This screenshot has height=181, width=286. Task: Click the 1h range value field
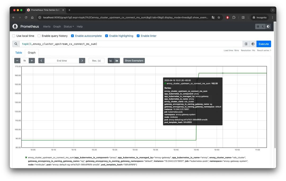tap(25, 61)
